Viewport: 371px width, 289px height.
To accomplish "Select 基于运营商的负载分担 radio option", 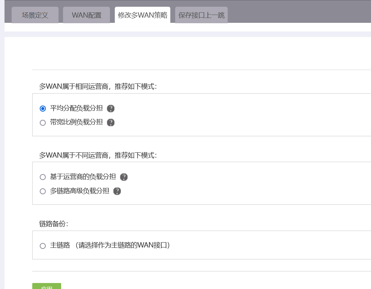I will coord(43,177).
